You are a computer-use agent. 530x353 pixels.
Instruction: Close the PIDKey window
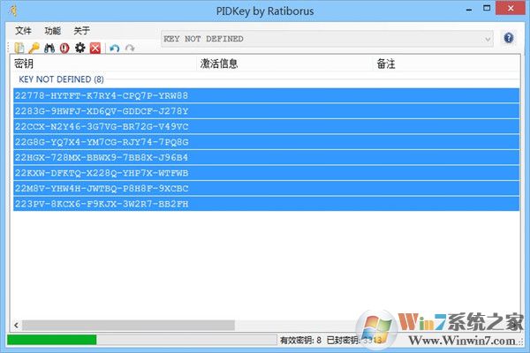(511, 8)
